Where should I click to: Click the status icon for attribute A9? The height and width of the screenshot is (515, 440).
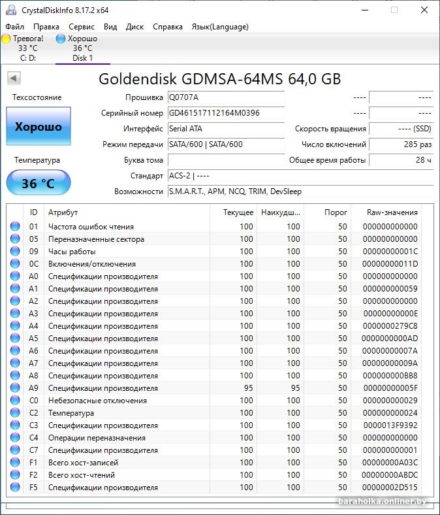click(x=15, y=388)
